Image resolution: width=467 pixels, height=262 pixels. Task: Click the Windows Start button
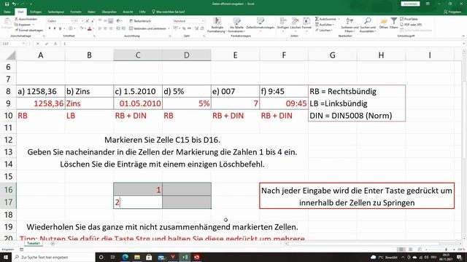tap(6, 257)
